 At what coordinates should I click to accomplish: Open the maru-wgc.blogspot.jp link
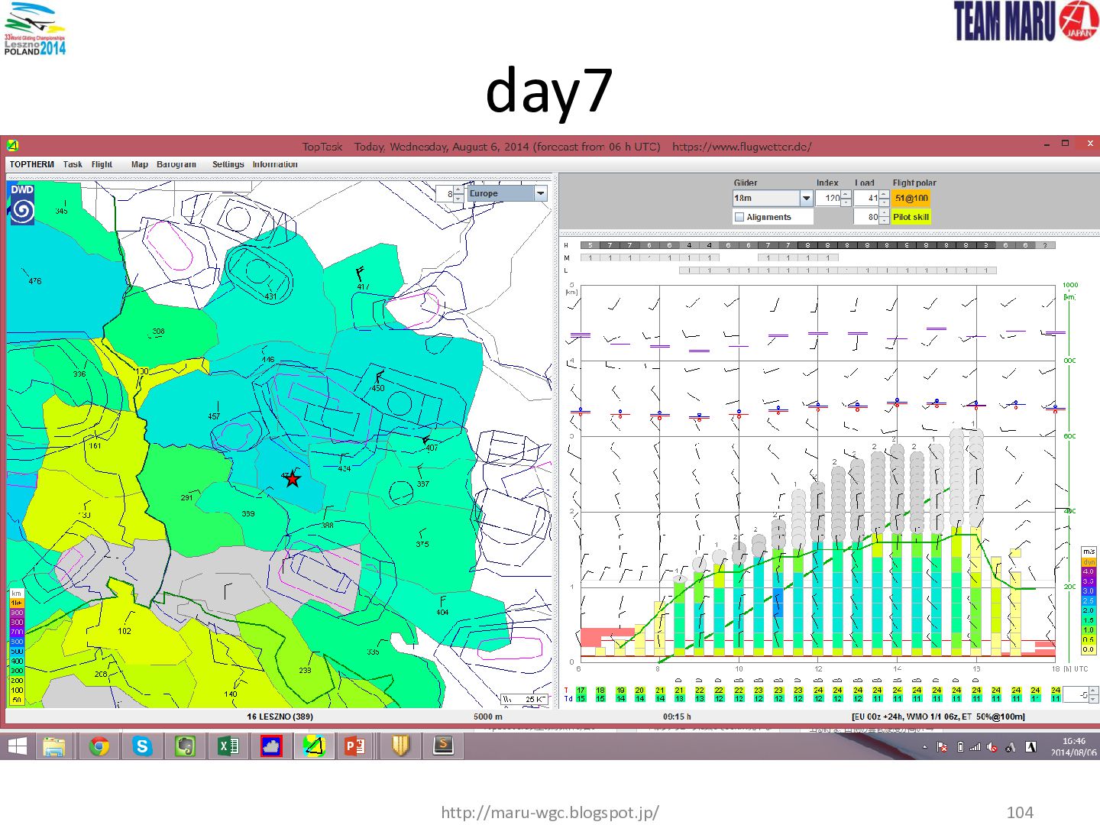tap(549, 812)
